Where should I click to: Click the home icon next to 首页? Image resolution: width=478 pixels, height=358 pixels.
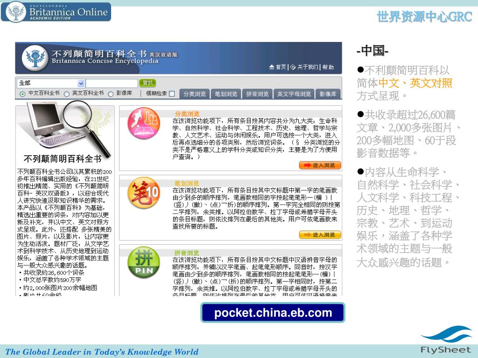point(272,67)
